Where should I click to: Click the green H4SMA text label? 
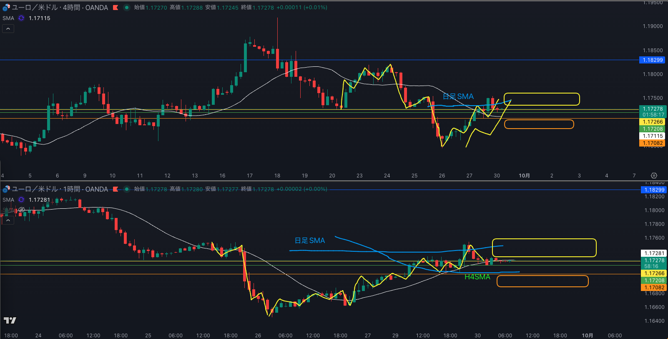pyautogui.click(x=477, y=277)
